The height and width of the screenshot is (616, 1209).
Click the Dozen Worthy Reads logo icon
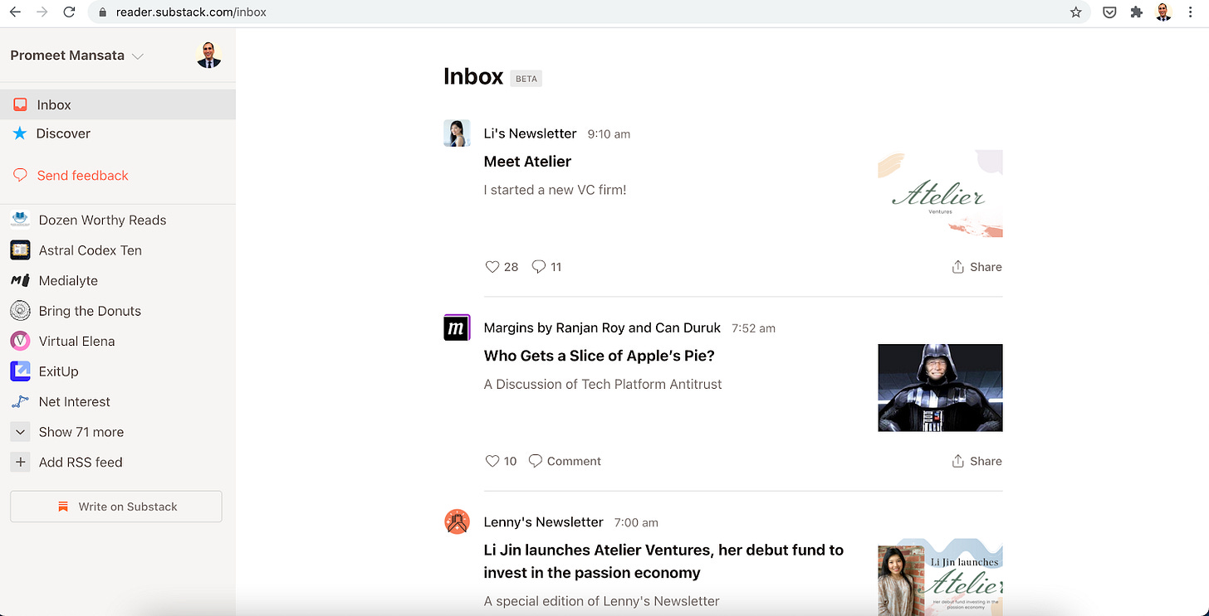[20, 220]
